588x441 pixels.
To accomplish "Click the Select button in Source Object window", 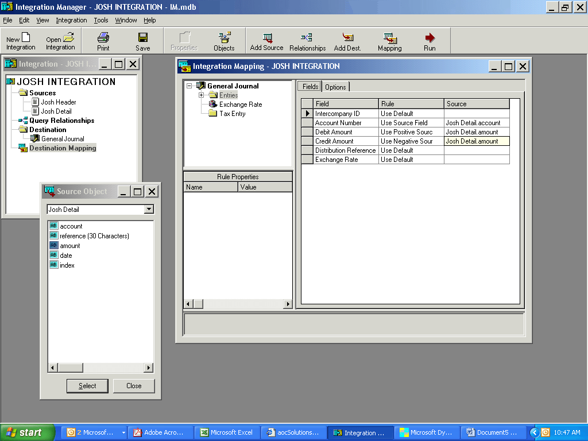I will 87,386.
